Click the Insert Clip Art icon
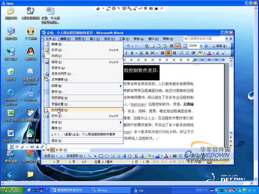The height and width of the screenshot is (194, 259). coord(136,156)
